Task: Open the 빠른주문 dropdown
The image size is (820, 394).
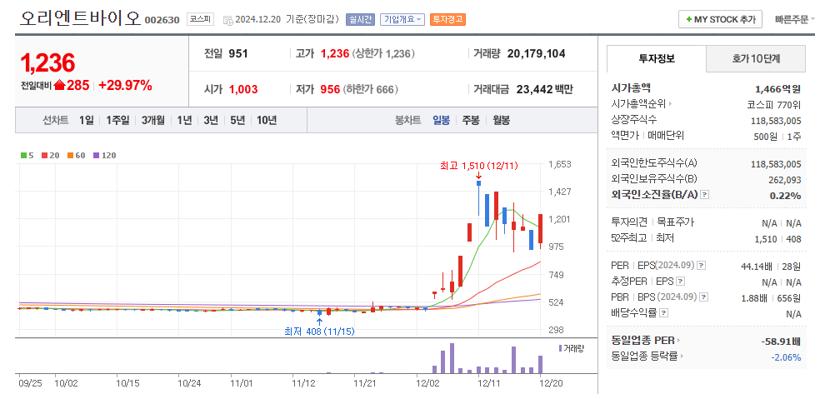Action: coord(795,20)
